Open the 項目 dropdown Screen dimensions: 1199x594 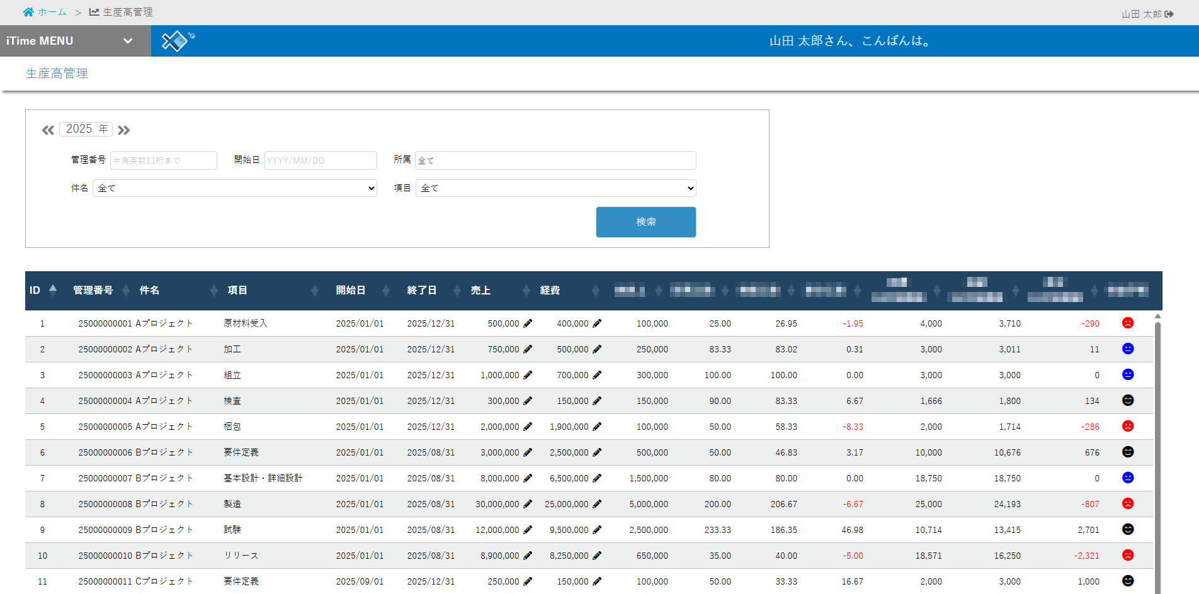555,188
